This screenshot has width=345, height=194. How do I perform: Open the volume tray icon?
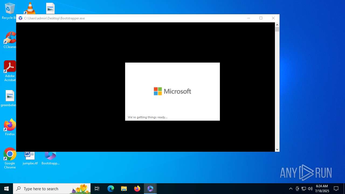(x=310, y=189)
